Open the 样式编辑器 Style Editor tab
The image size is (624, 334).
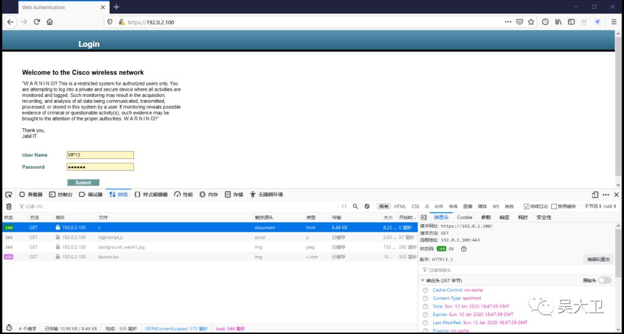[151, 195]
